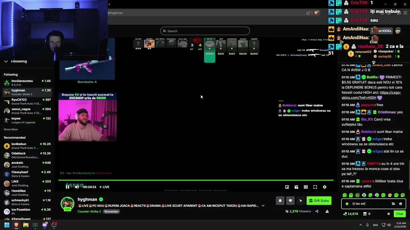Open the Counter-Strike 2 category link

[x=89, y=211]
